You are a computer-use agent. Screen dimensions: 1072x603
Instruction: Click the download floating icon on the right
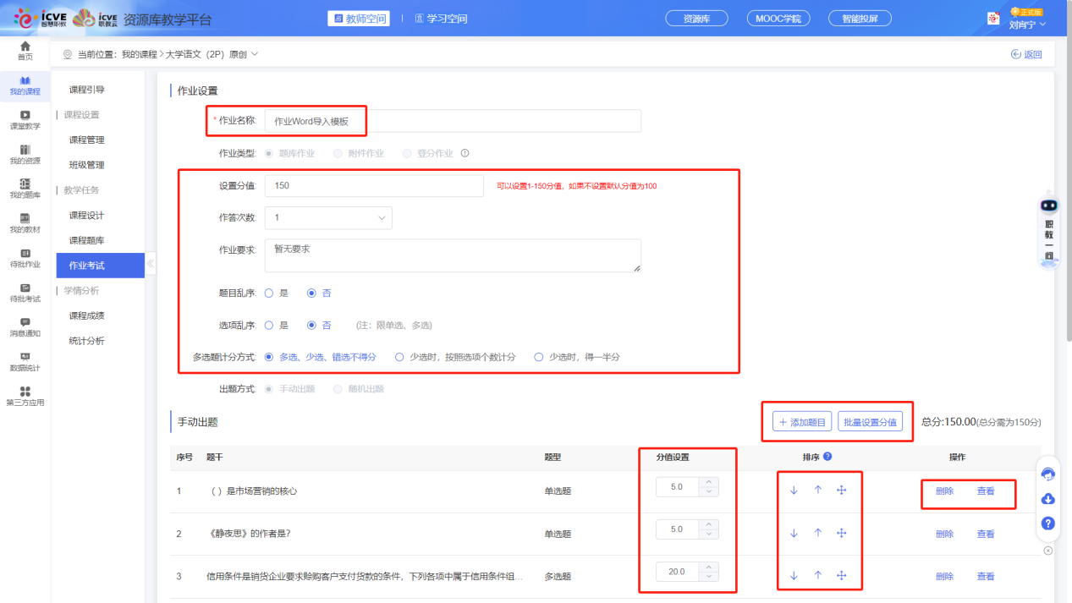1047,499
